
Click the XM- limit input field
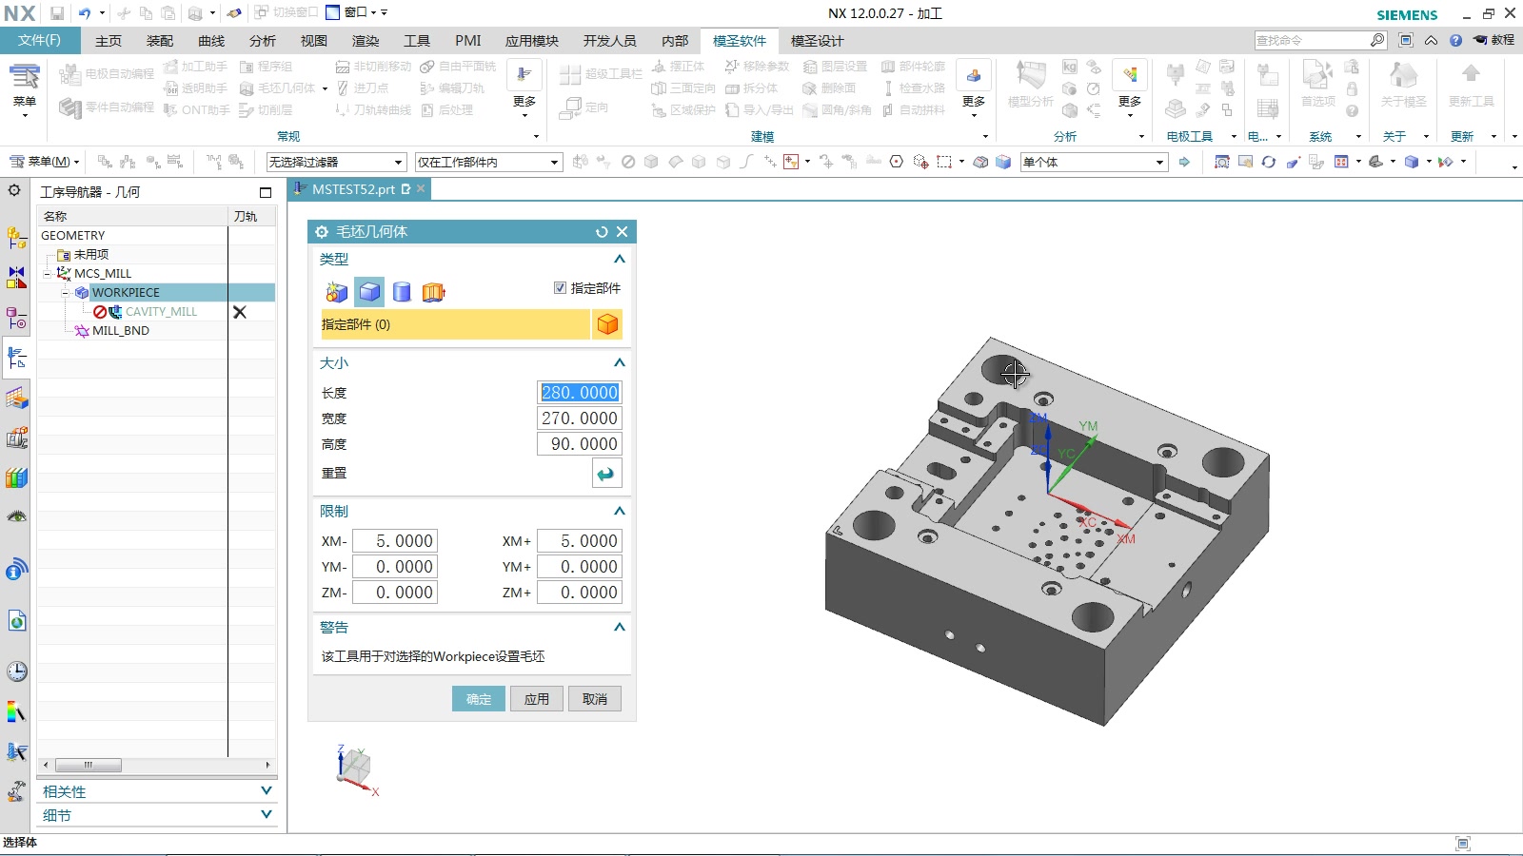tap(394, 541)
